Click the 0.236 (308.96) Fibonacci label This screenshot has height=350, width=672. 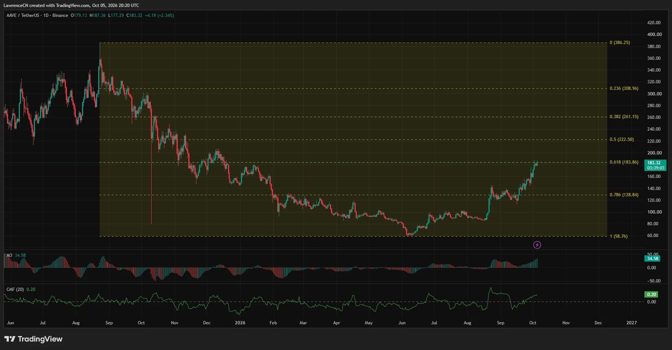coord(624,88)
